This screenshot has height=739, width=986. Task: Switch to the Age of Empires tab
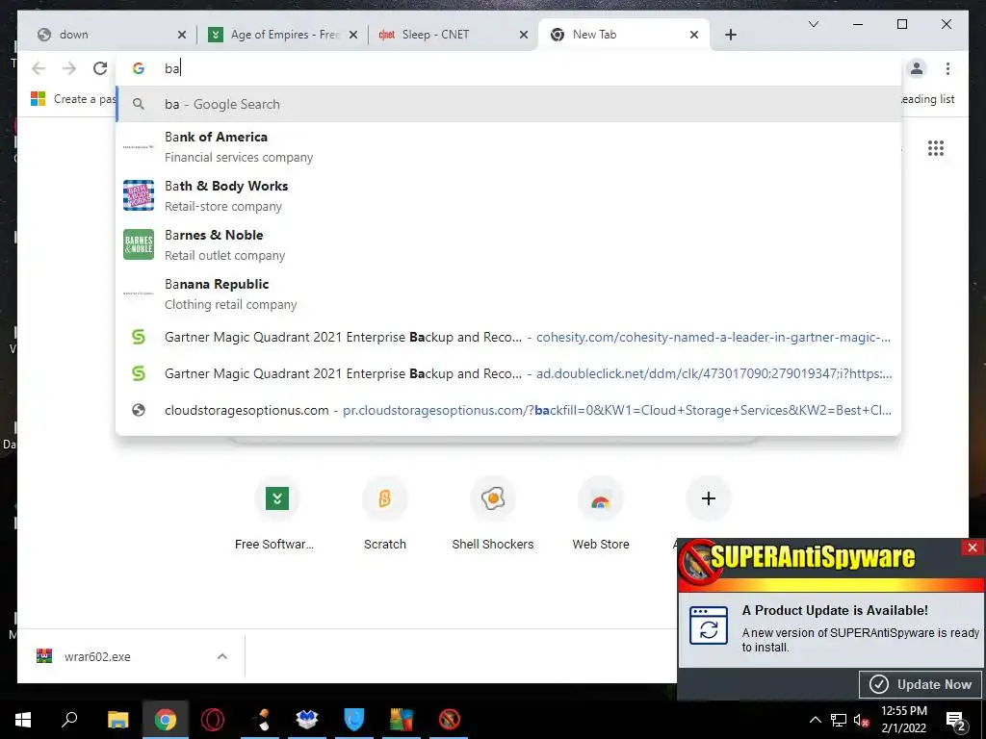tap(284, 35)
